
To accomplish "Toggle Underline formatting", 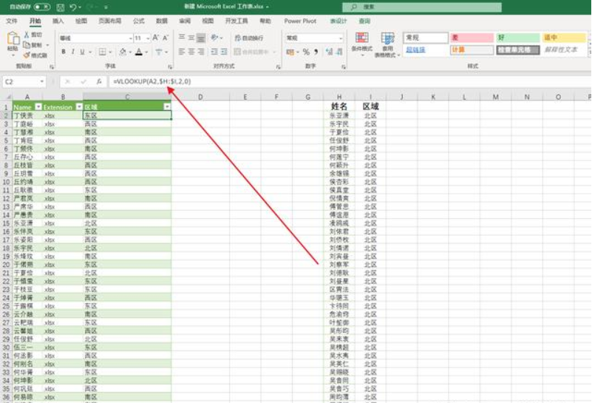I will click(82, 52).
